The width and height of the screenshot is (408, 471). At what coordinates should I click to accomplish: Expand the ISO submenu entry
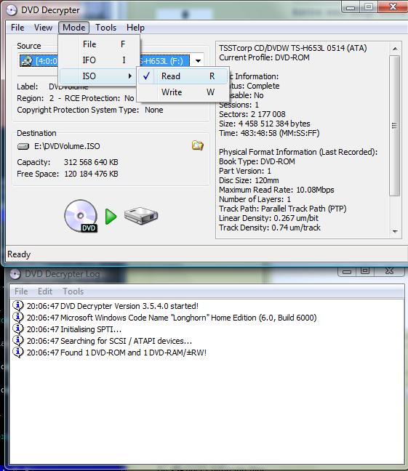(x=98, y=76)
